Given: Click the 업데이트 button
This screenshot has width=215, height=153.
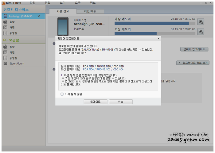Looking at the screenshot, I should [x=96, y=102].
